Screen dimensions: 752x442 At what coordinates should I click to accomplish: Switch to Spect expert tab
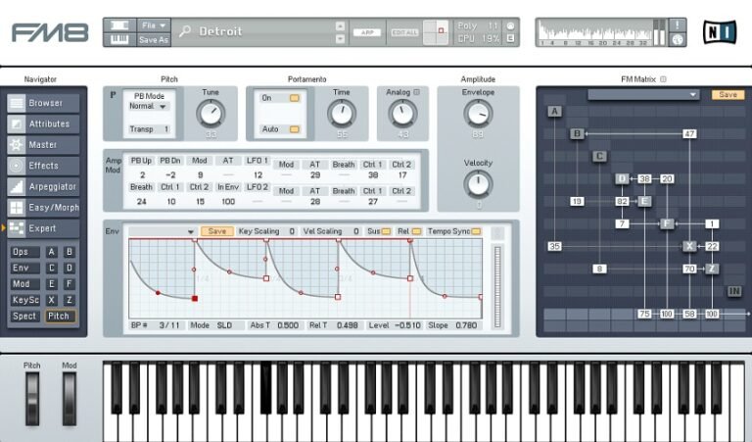pyautogui.click(x=23, y=317)
